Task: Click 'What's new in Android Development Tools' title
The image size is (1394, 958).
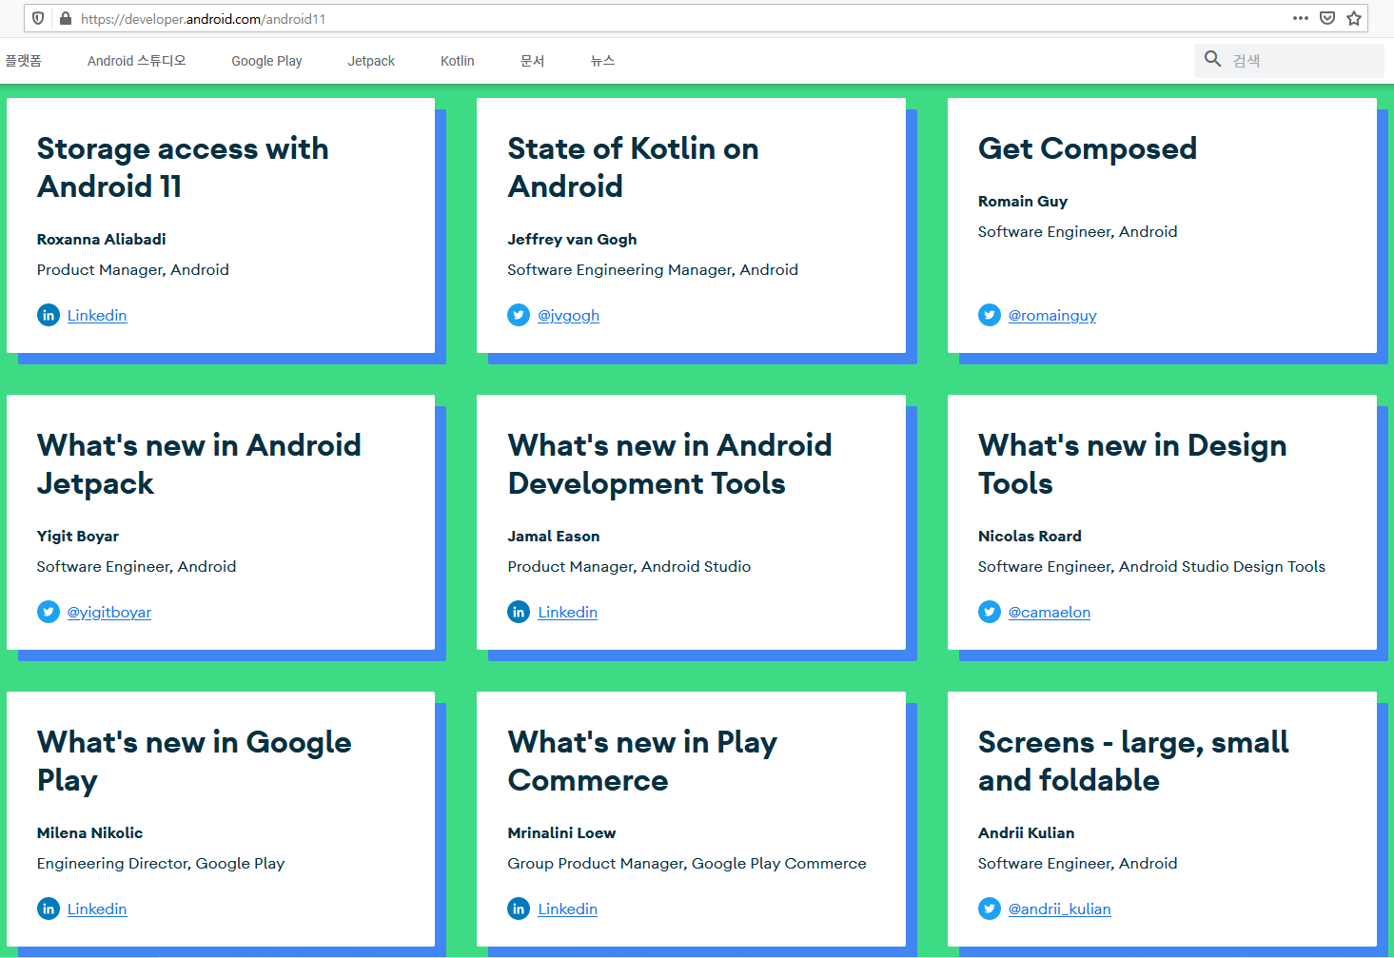Action: click(x=670, y=464)
